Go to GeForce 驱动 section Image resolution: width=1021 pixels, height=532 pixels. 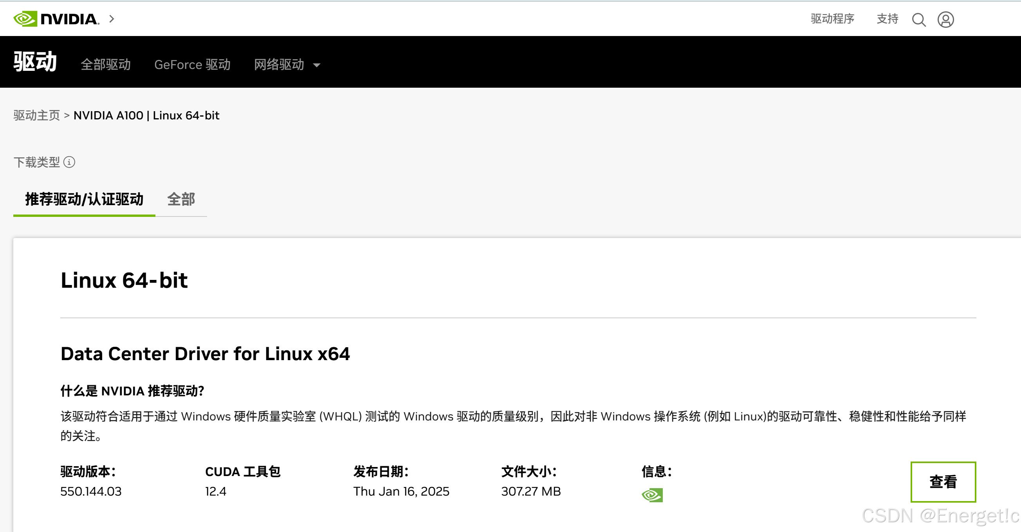click(192, 65)
